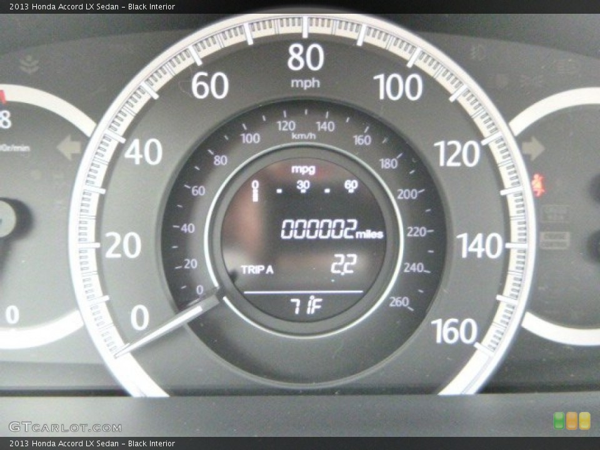Click the small 0 on the km/h ring
The image size is (600, 450).
pos(200,289)
